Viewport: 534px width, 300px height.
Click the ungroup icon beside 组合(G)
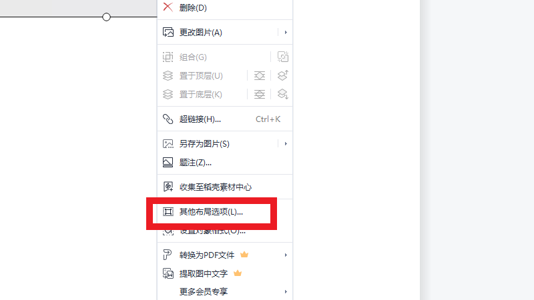(x=282, y=57)
